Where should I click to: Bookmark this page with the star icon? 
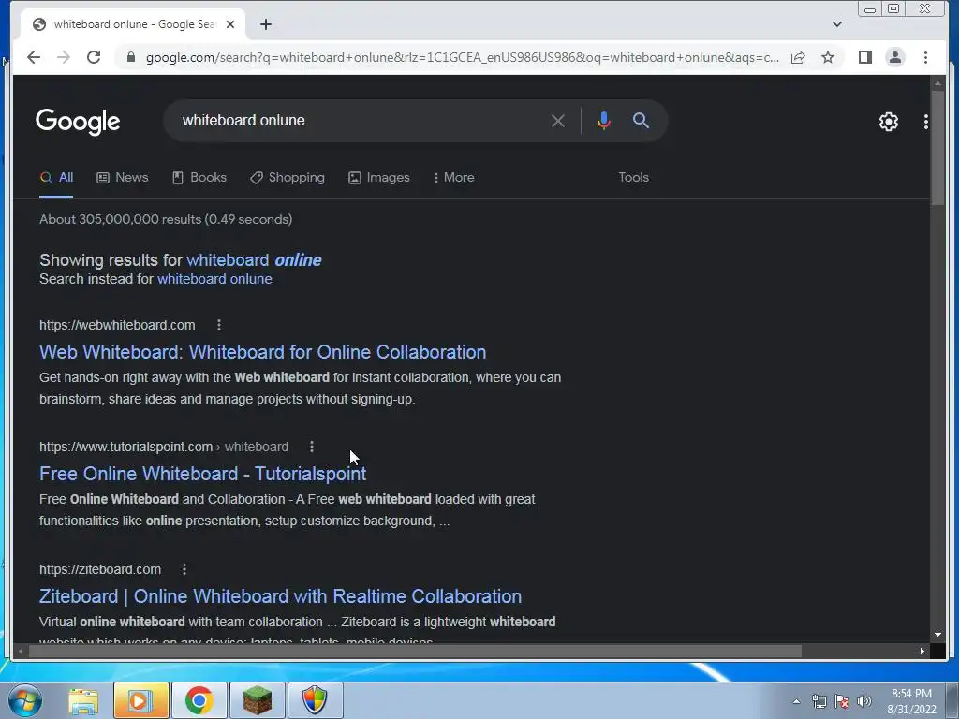pos(828,57)
